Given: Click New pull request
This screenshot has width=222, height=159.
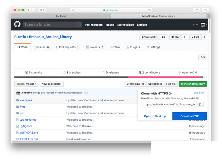Looking at the screenshot, I should pos(52,84).
